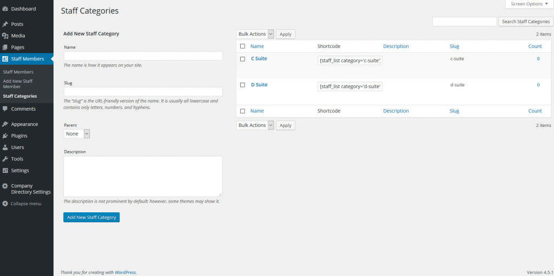Click the Posts pushpin icon

5,24
